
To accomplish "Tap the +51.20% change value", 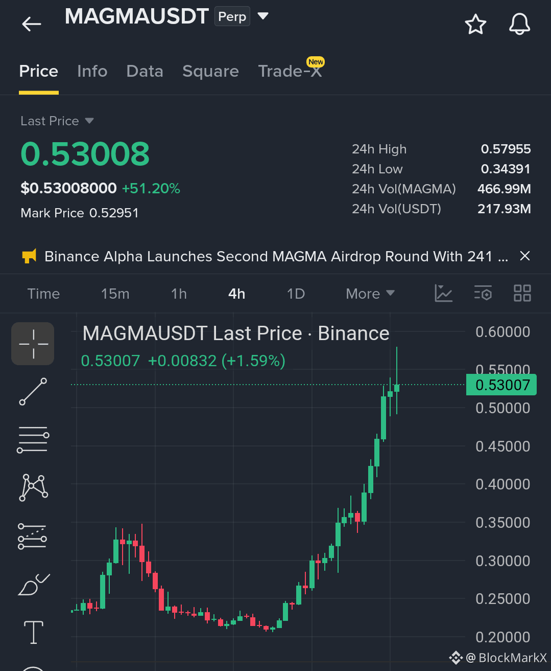I will (x=151, y=188).
